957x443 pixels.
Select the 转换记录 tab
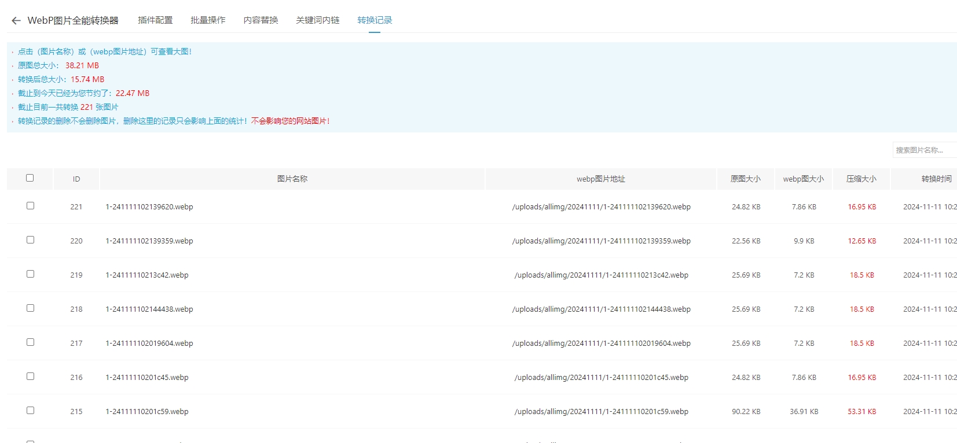[375, 20]
